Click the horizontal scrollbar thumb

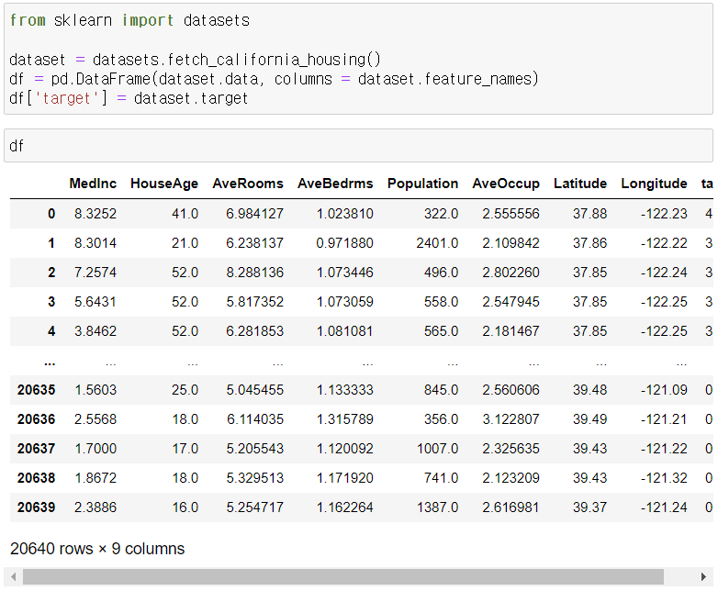pyautogui.click(x=343, y=577)
